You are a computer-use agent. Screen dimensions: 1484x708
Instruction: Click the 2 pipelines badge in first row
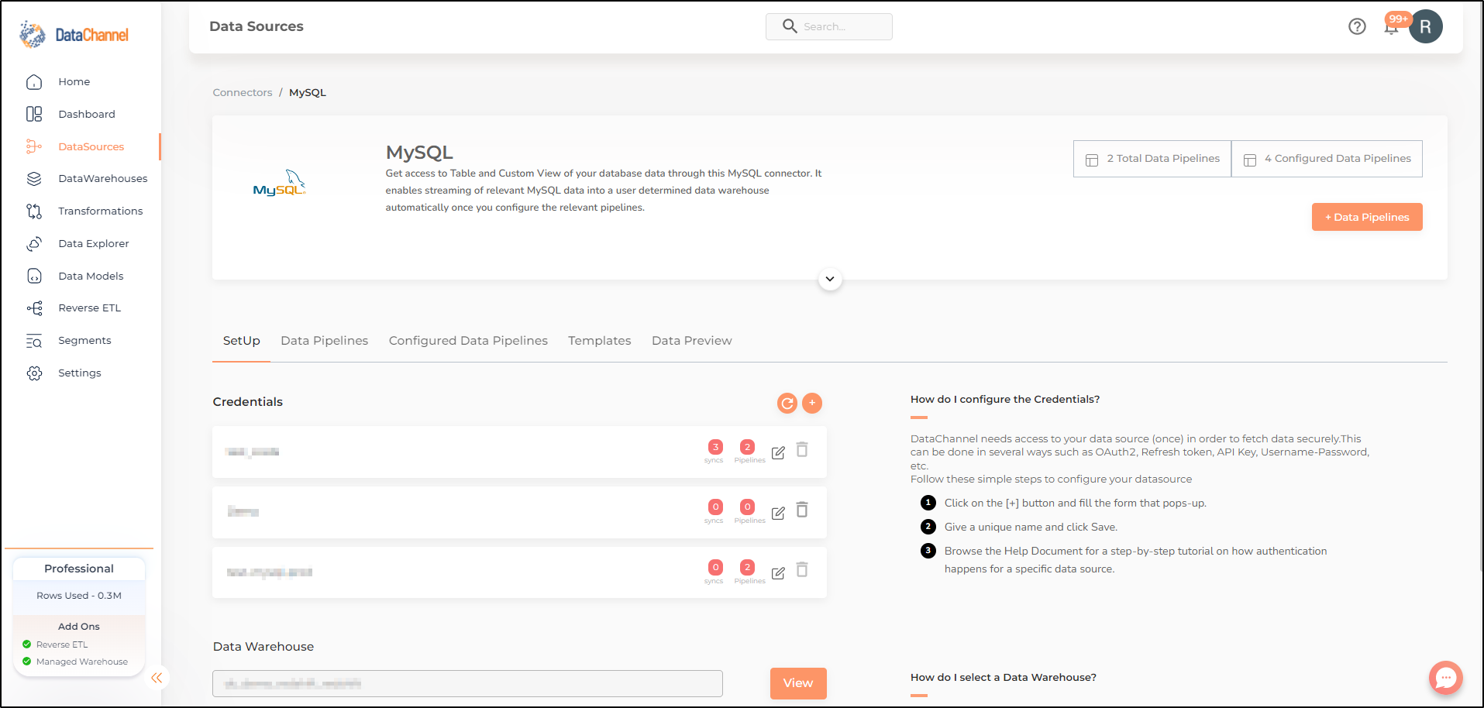pyautogui.click(x=747, y=447)
